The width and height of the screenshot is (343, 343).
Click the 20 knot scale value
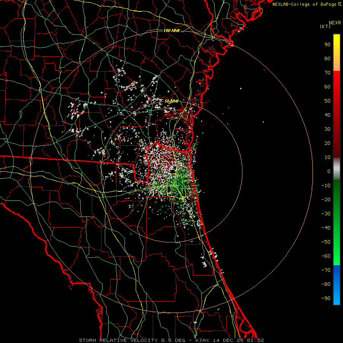point(327,143)
